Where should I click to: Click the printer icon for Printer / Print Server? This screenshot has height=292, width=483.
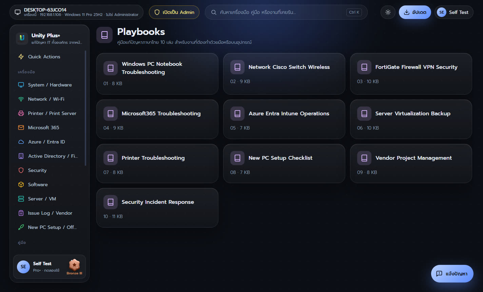[x=21, y=113]
